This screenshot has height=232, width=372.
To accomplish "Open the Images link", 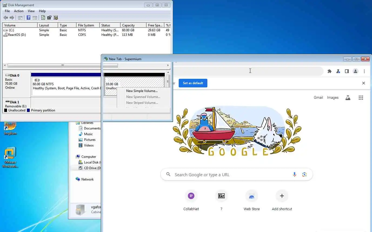I will 333,98.
